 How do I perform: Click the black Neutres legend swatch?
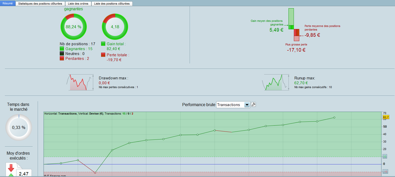click(62, 54)
